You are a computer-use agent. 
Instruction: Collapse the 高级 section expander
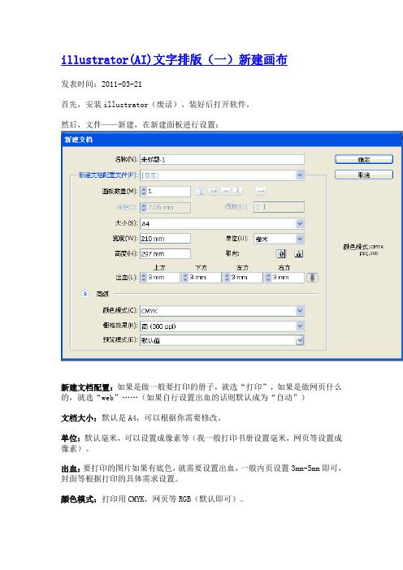tap(84, 294)
